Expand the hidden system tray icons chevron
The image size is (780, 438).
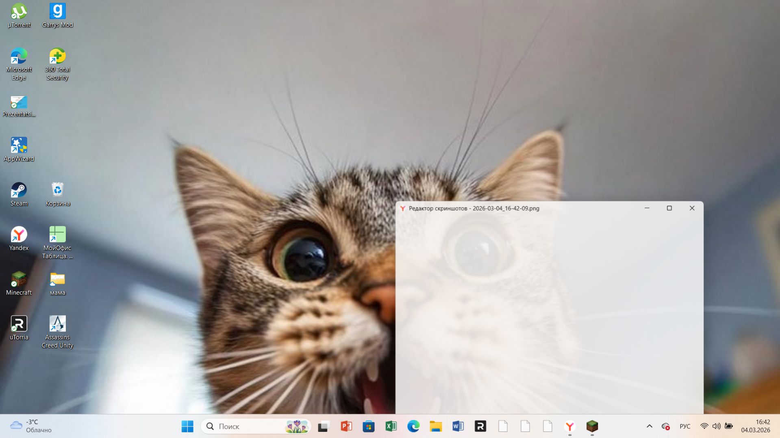(650, 426)
